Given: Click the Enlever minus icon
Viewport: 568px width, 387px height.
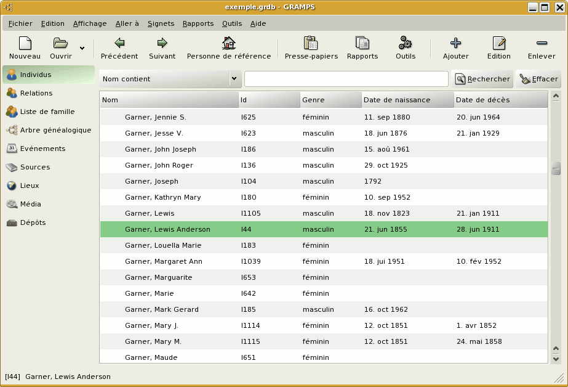Looking at the screenshot, I should click(x=541, y=44).
